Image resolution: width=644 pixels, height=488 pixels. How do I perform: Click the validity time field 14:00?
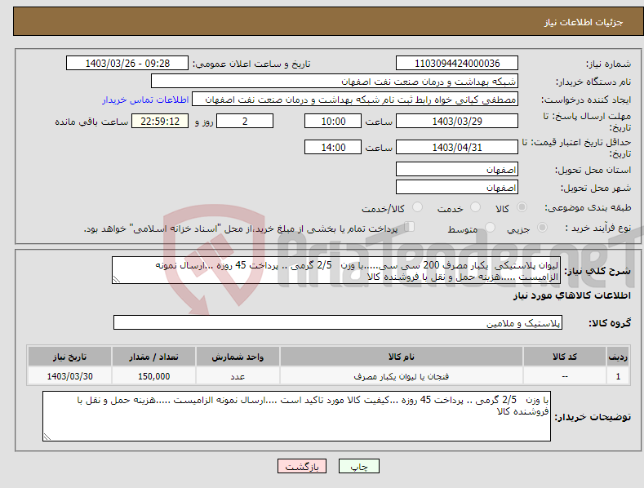pyautogui.click(x=333, y=147)
